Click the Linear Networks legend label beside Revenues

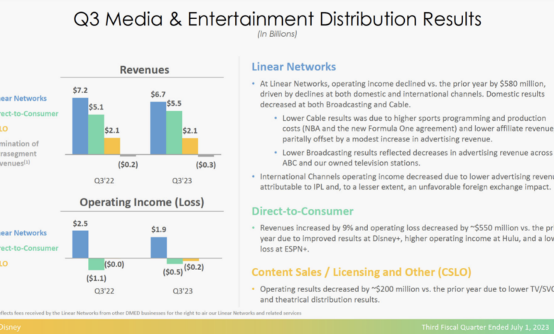[23, 98]
